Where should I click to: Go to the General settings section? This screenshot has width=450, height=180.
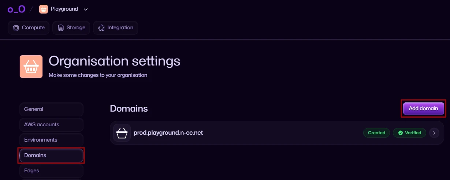[52, 109]
